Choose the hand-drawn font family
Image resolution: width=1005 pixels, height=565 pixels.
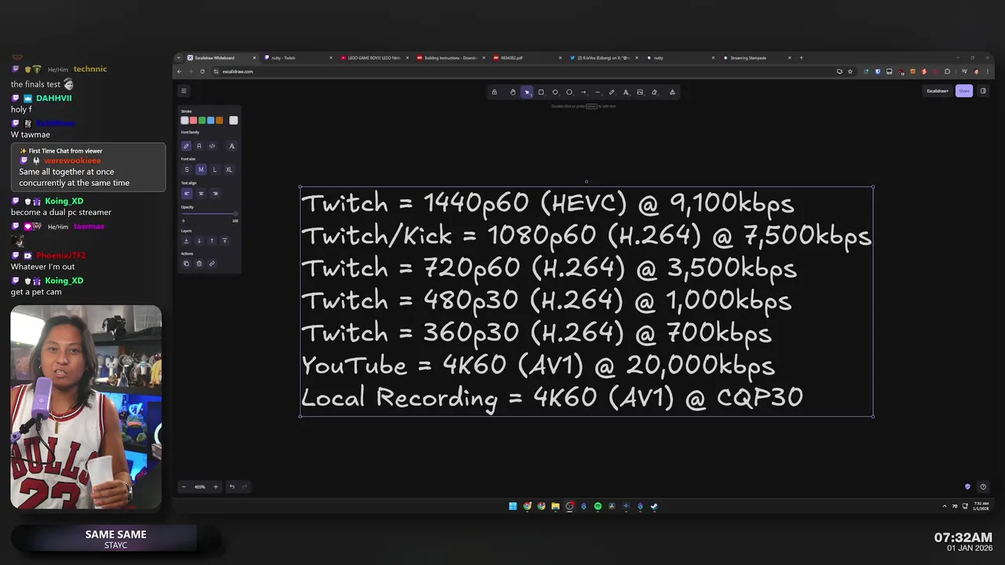[x=186, y=146]
